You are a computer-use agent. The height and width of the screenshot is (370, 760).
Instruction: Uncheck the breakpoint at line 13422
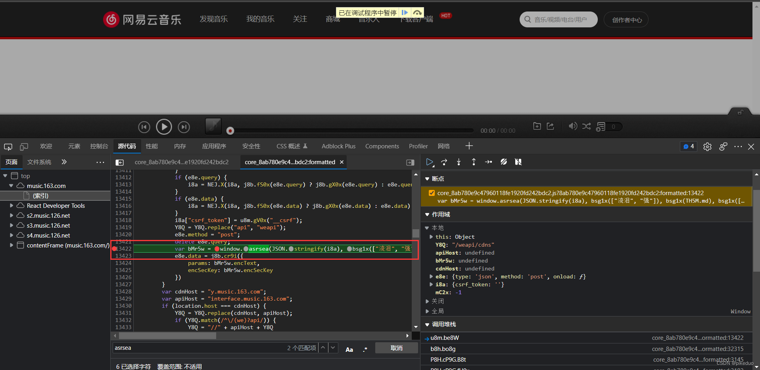[x=432, y=193]
